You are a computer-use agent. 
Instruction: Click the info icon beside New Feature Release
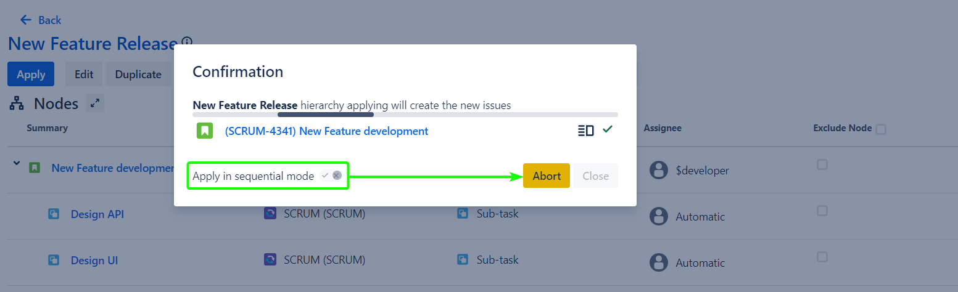click(187, 42)
